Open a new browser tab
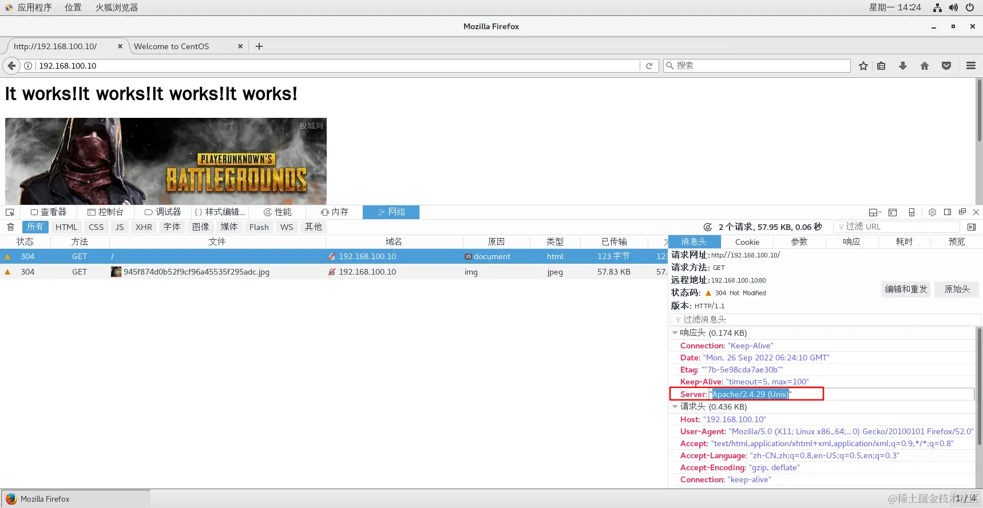The image size is (983, 508). coord(259,46)
